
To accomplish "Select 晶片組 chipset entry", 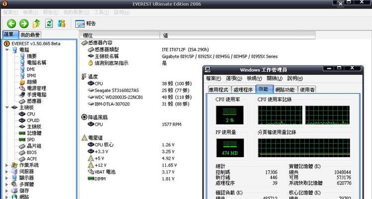I will [x=30, y=146].
